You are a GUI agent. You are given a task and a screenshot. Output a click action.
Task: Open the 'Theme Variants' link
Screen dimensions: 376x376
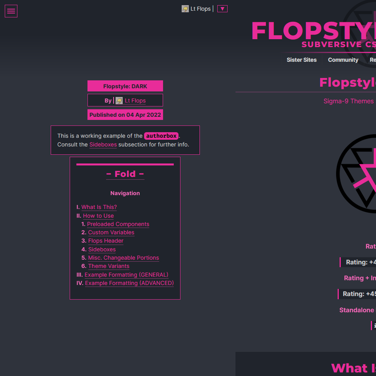click(108, 266)
